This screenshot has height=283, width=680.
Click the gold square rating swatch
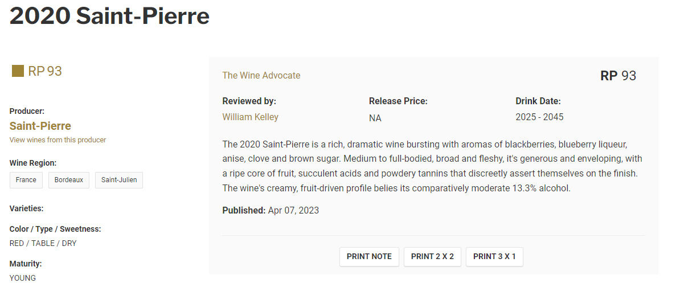point(18,71)
